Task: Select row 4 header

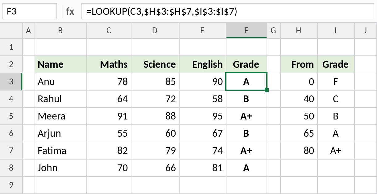Action: coord(11,99)
